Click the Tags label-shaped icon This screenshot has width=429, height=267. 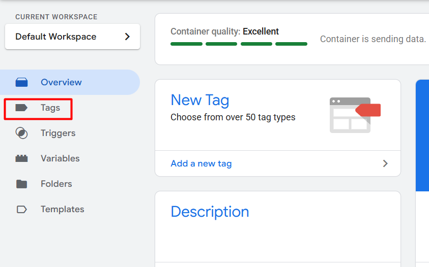[x=21, y=108]
